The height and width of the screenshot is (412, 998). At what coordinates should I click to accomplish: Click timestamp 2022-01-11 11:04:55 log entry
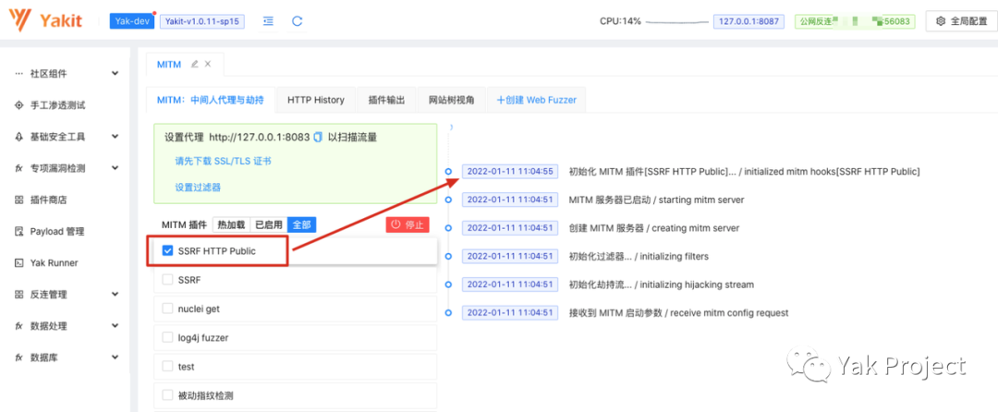(x=510, y=171)
